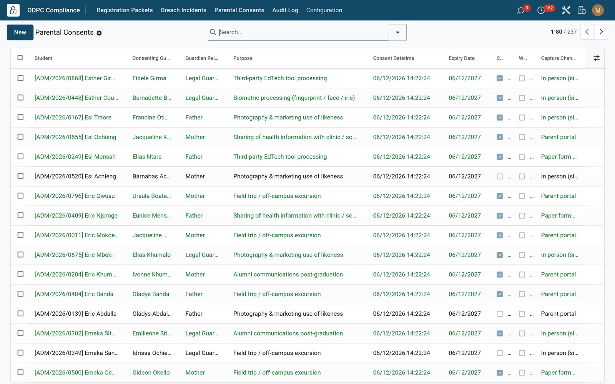Screen dimensions: 615x384
Task: Expand the search options dropdown arrow
Action: [x=397, y=32]
